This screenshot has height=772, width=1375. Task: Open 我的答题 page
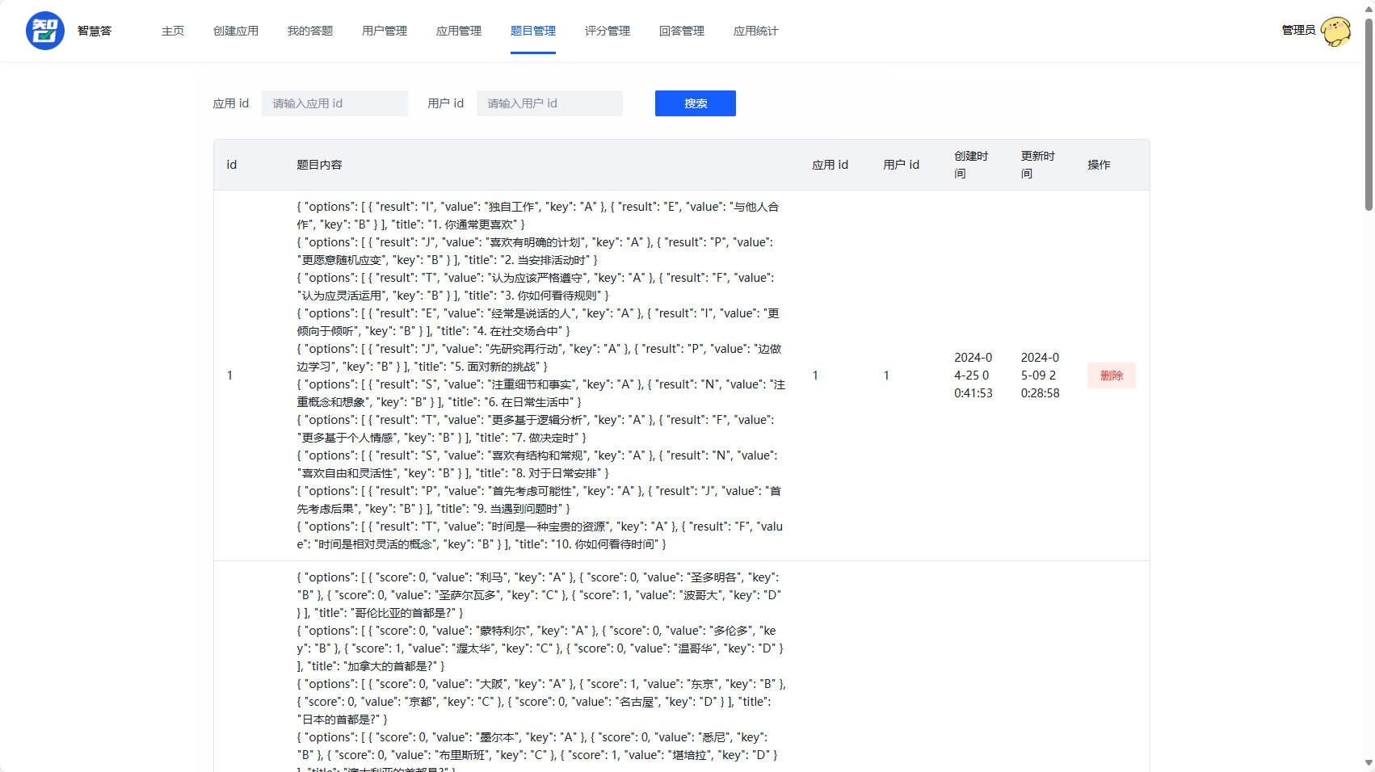(x=309, y=31)
